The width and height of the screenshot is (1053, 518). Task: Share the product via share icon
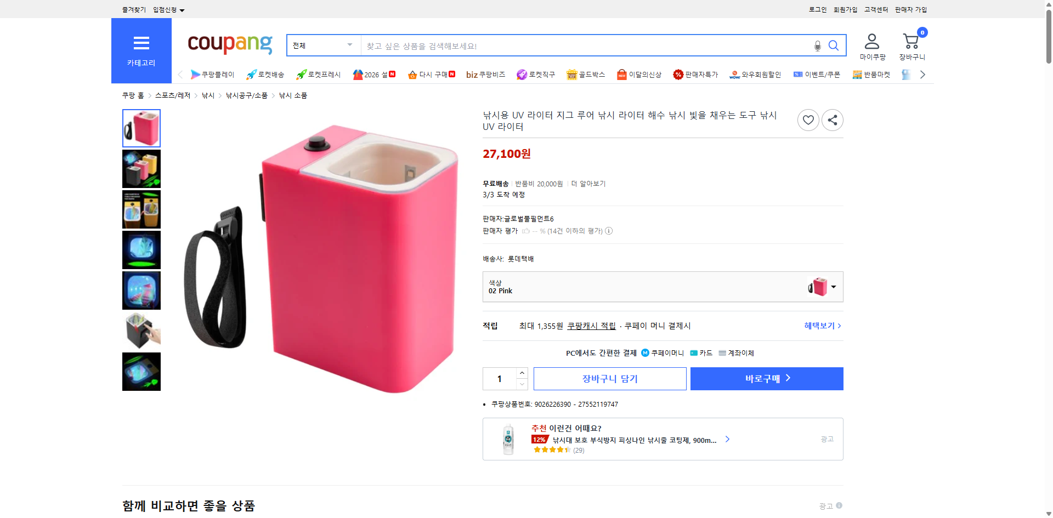pyautogui.click(x=832, y=119)
